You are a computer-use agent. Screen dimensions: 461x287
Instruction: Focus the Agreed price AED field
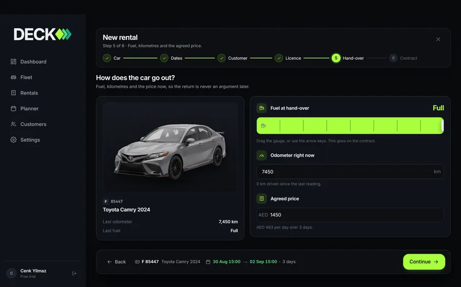pos(350,215)
